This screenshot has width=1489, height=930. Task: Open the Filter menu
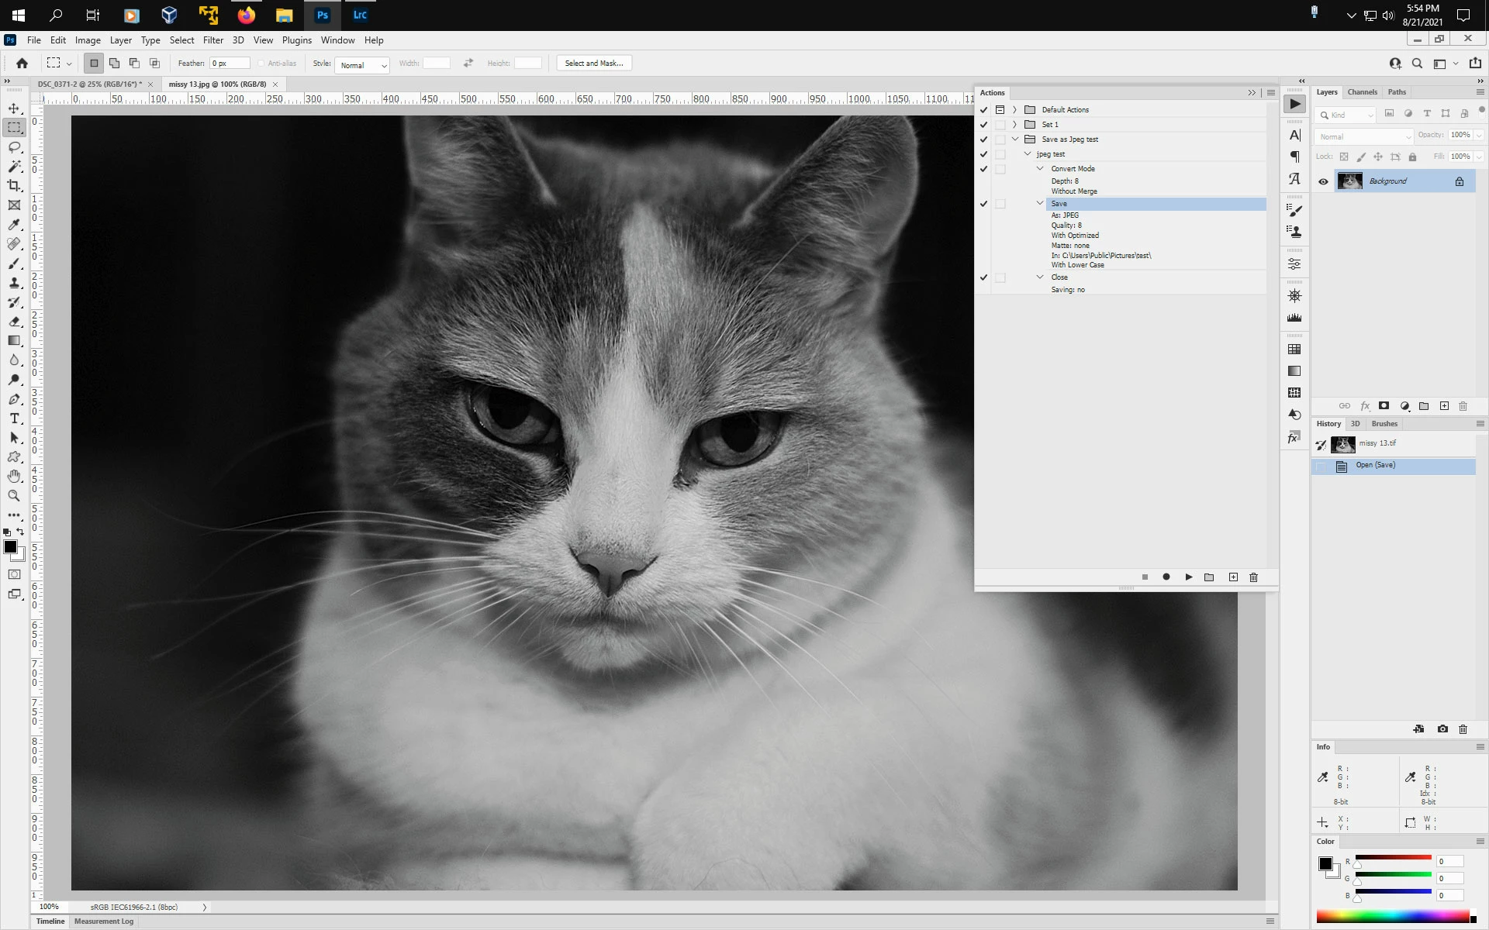[x=212, y=40]
